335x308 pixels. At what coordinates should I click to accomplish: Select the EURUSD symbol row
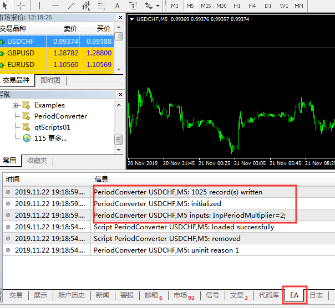pos(57,64)
